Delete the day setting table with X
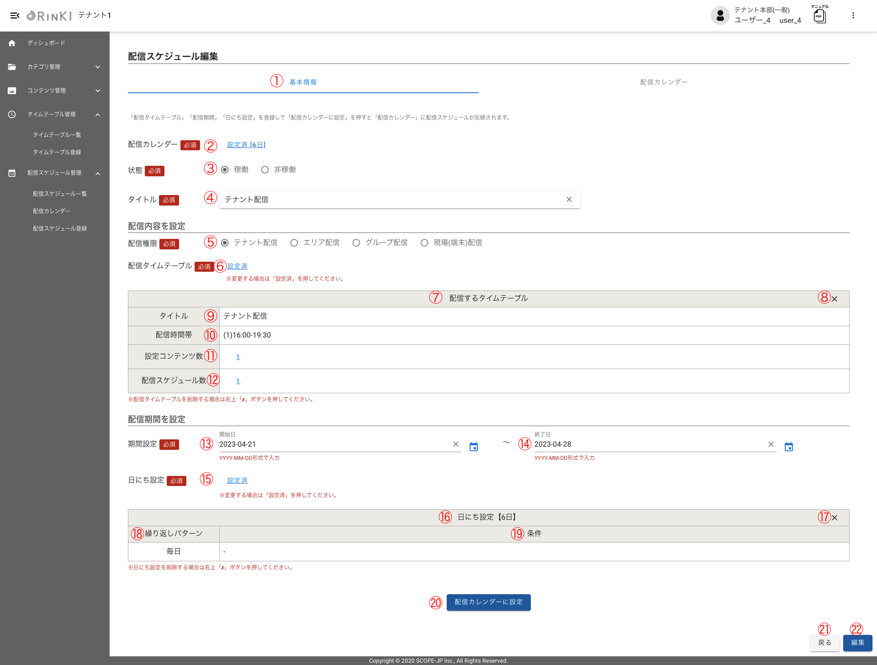This screenshot has height=665, width=877. point(835,518)
